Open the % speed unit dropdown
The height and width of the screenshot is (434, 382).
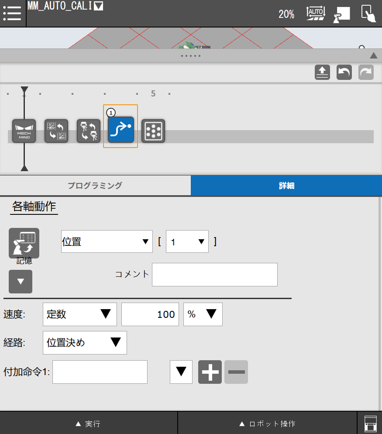coord(203,314)
